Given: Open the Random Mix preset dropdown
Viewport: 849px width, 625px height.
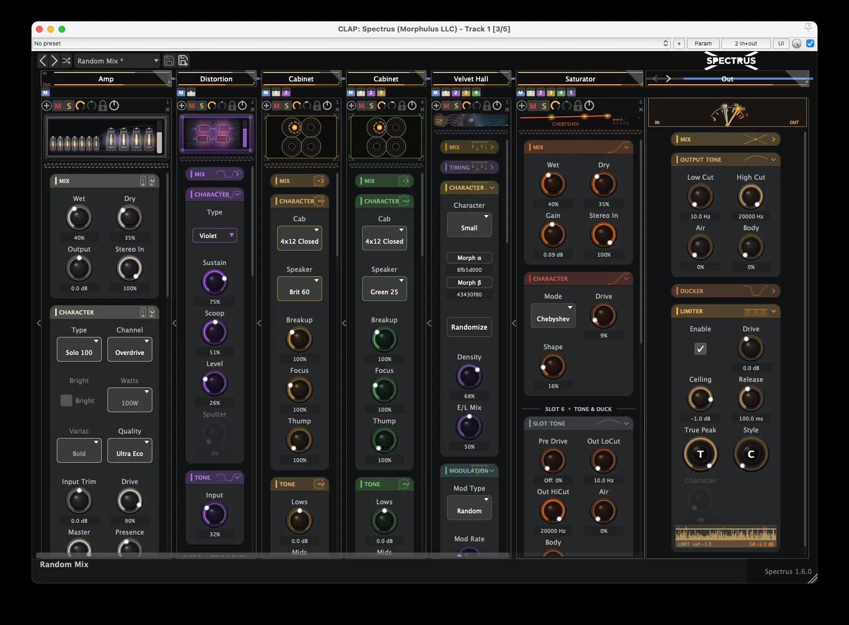Looking at the screenshot, I should click(118, 61).
